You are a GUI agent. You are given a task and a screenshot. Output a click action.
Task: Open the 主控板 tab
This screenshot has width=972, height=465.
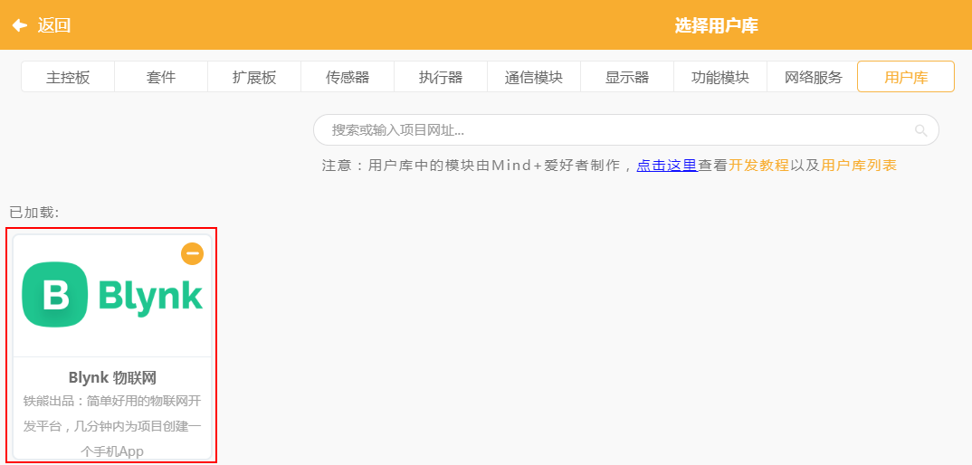coord(68,78)
